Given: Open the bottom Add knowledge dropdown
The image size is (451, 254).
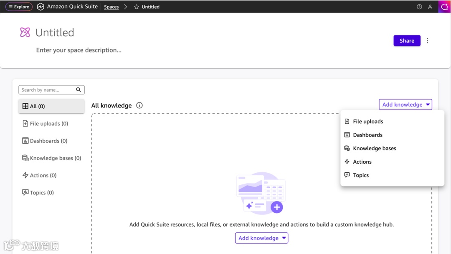Looking at the screenshot, I should tap(261, 238).
